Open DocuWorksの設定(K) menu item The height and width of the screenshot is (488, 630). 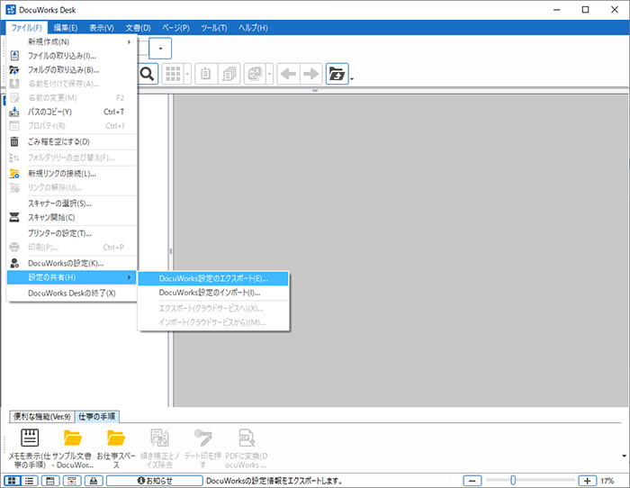click(x=72, y=263)
